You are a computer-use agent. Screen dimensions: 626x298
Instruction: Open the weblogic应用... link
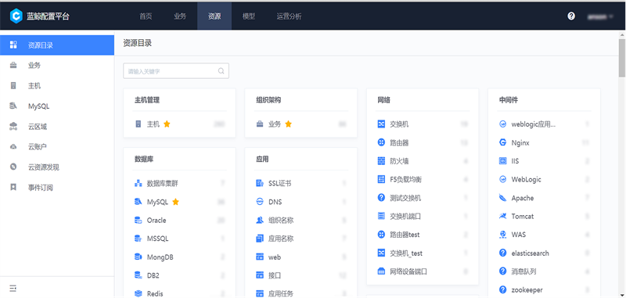[x=534, y=124]
